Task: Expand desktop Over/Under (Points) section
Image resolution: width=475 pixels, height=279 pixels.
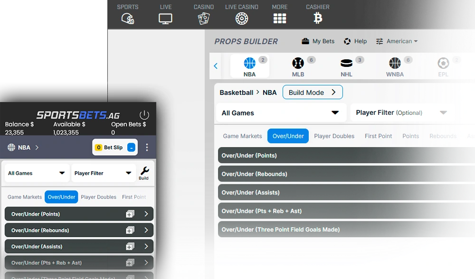Action: [346, 156]
